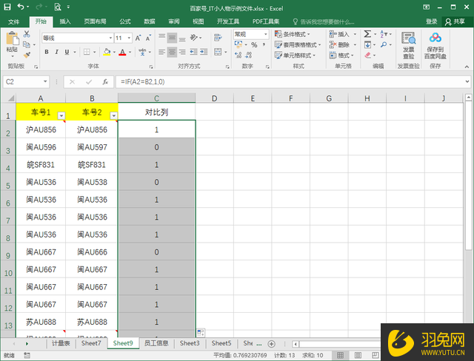Undo the last action
The width and height of the screenshot is (474, 361).
pyautogui.click(x=21, y=7)
